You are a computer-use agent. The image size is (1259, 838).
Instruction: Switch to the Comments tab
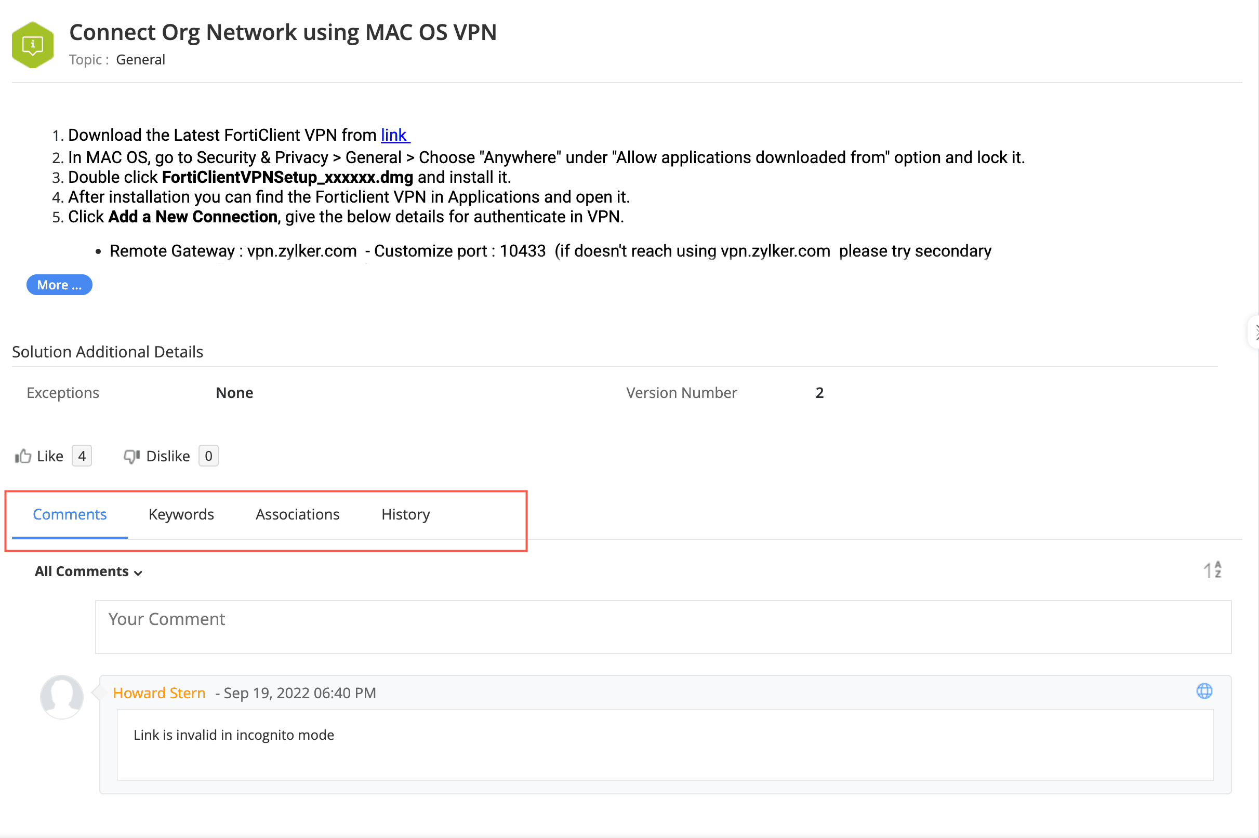70,514
